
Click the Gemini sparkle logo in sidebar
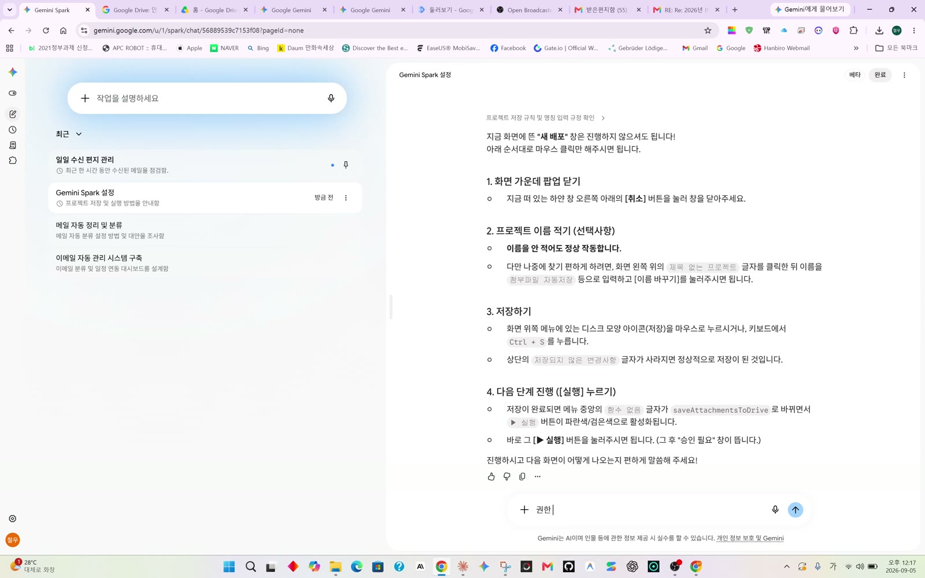click(x=13, y=72)
